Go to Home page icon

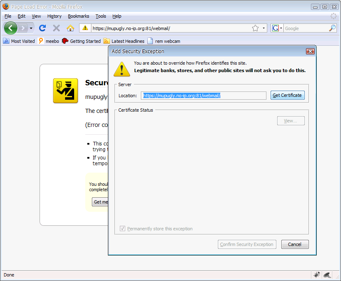[70, 28]
